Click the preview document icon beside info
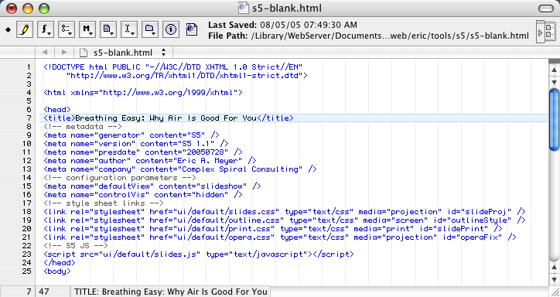 pyautogui.click(x=192, y=29)
